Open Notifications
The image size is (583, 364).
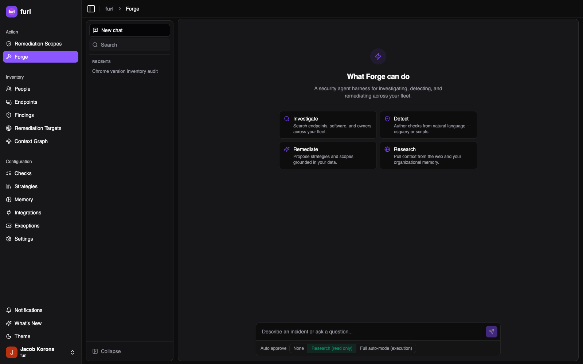coord(40,310)
